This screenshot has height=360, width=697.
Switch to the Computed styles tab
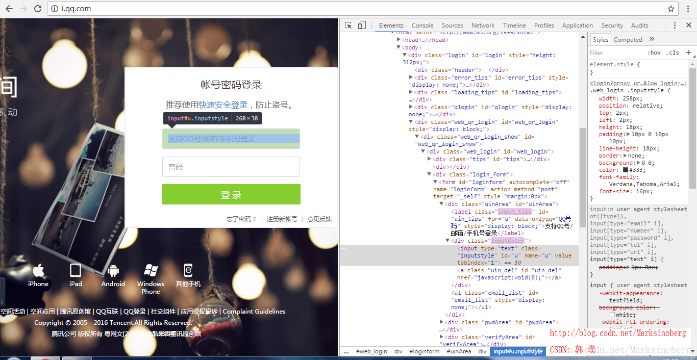pos(628,40)
